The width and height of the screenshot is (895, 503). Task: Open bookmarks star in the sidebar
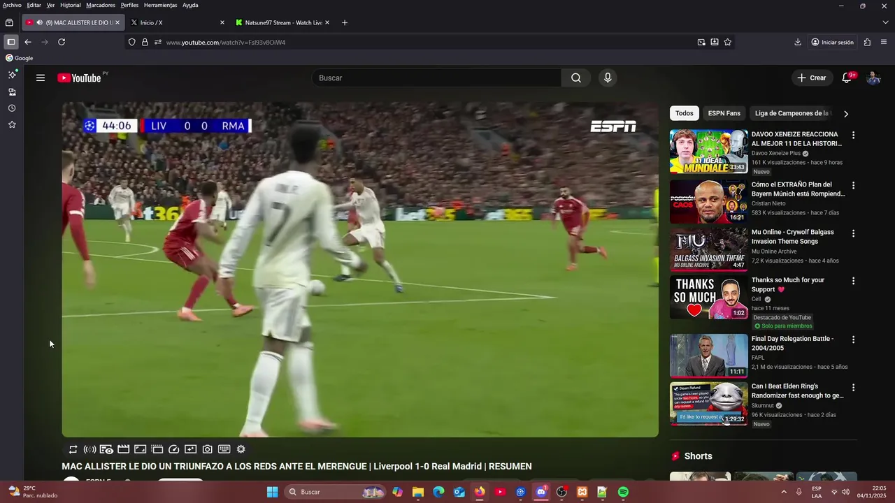point(12,124)
